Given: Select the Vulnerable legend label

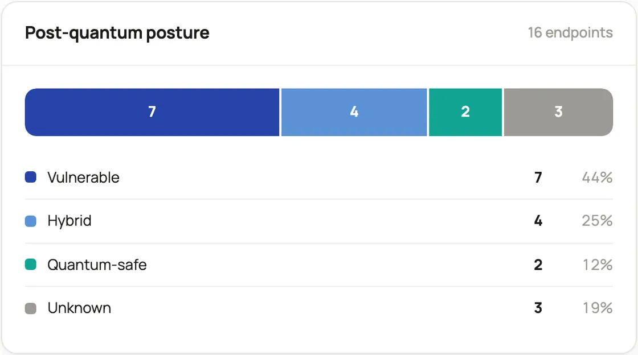Looking at the screenshot, I should (x=83, y=177).
